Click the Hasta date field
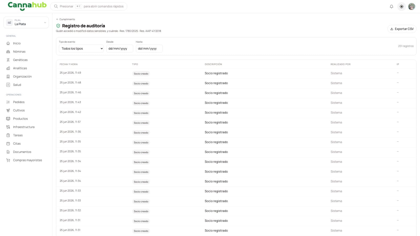 [149, 49]
